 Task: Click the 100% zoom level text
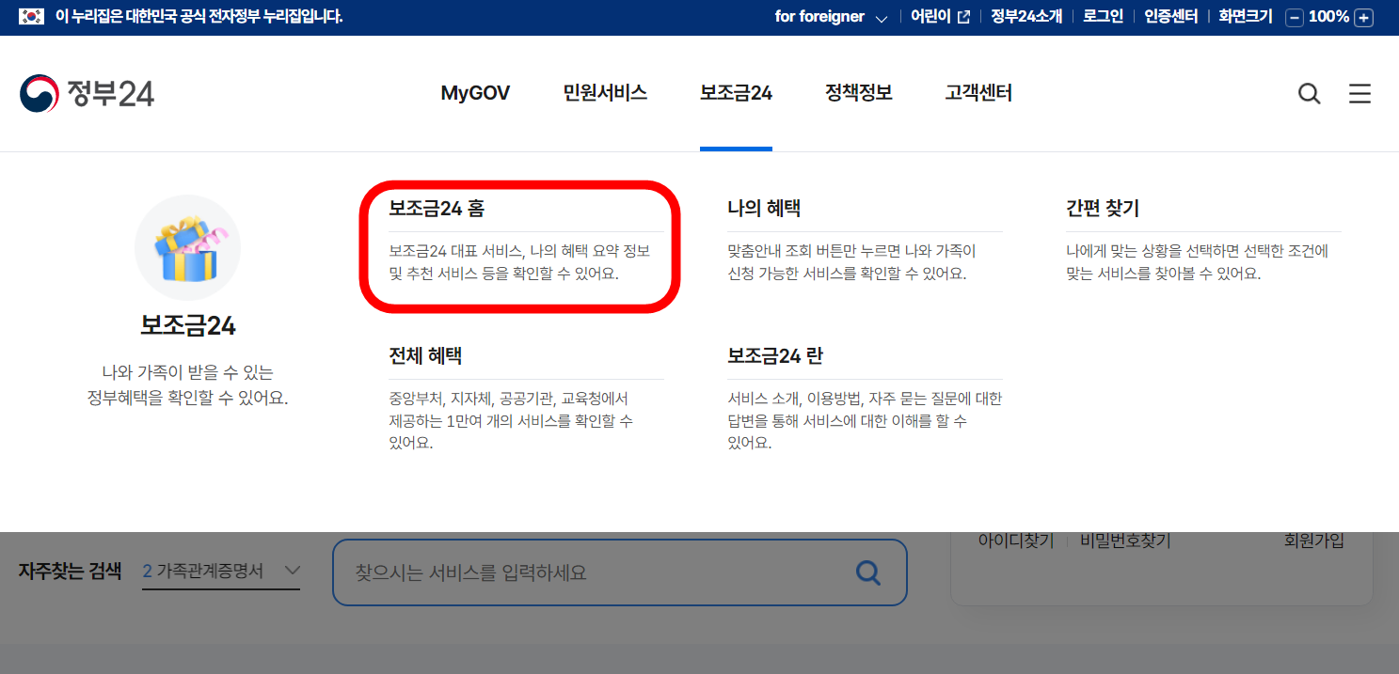[x=1329, y=17]
